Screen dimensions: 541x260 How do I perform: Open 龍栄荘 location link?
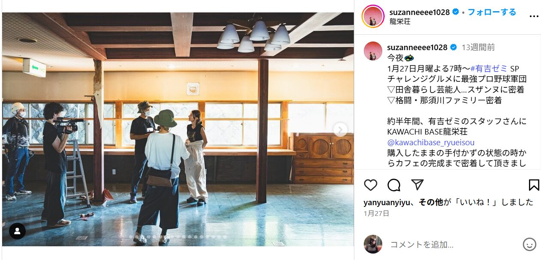(x=400, y=21)
